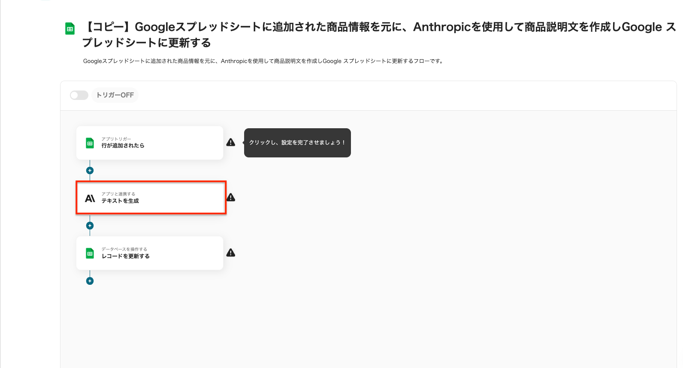Click the flow description text under the title

[263, 61]
